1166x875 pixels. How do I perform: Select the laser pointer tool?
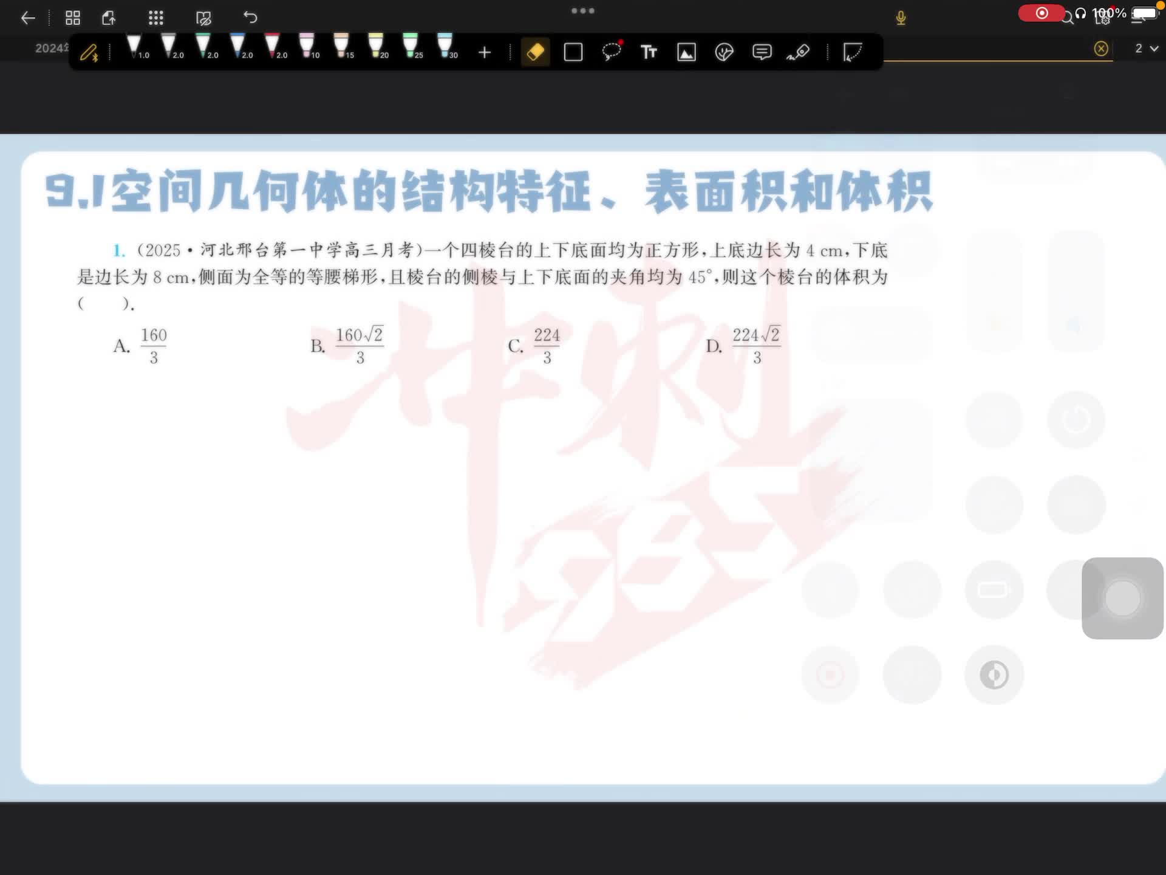click(x=799, y=53)
